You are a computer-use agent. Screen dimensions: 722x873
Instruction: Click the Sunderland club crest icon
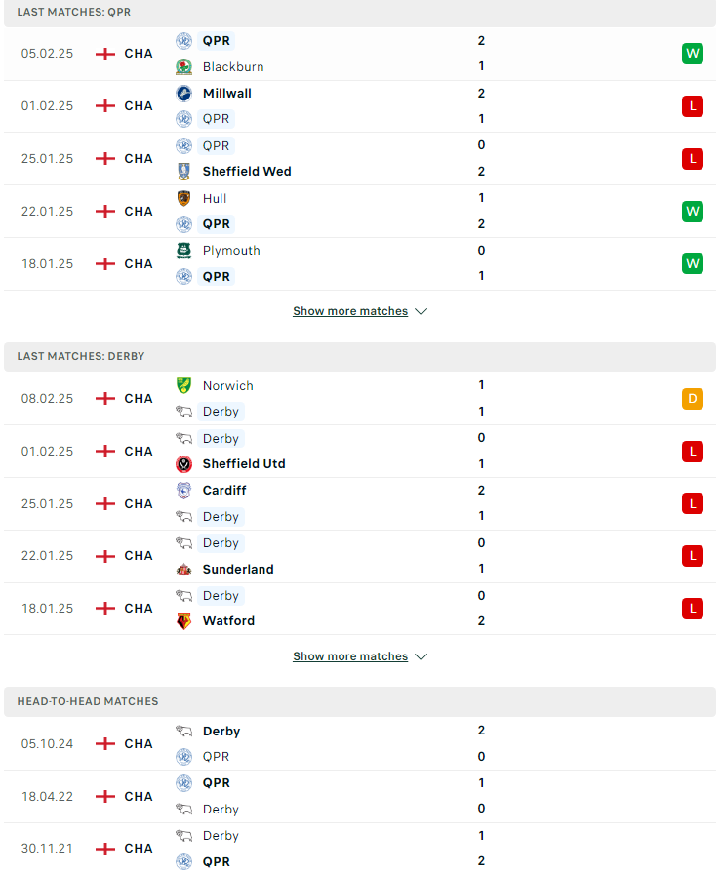coord(183,569)
